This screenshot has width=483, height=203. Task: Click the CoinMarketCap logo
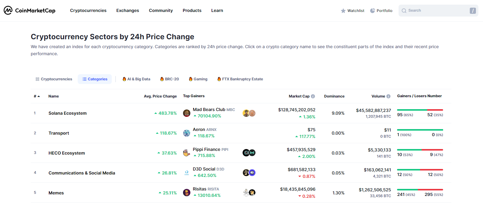tap(29, 10)
